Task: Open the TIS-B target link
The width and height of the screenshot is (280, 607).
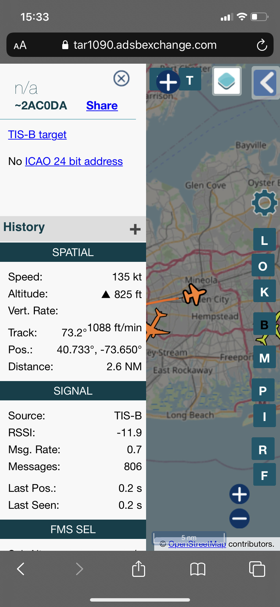Action: pos(37,134)
